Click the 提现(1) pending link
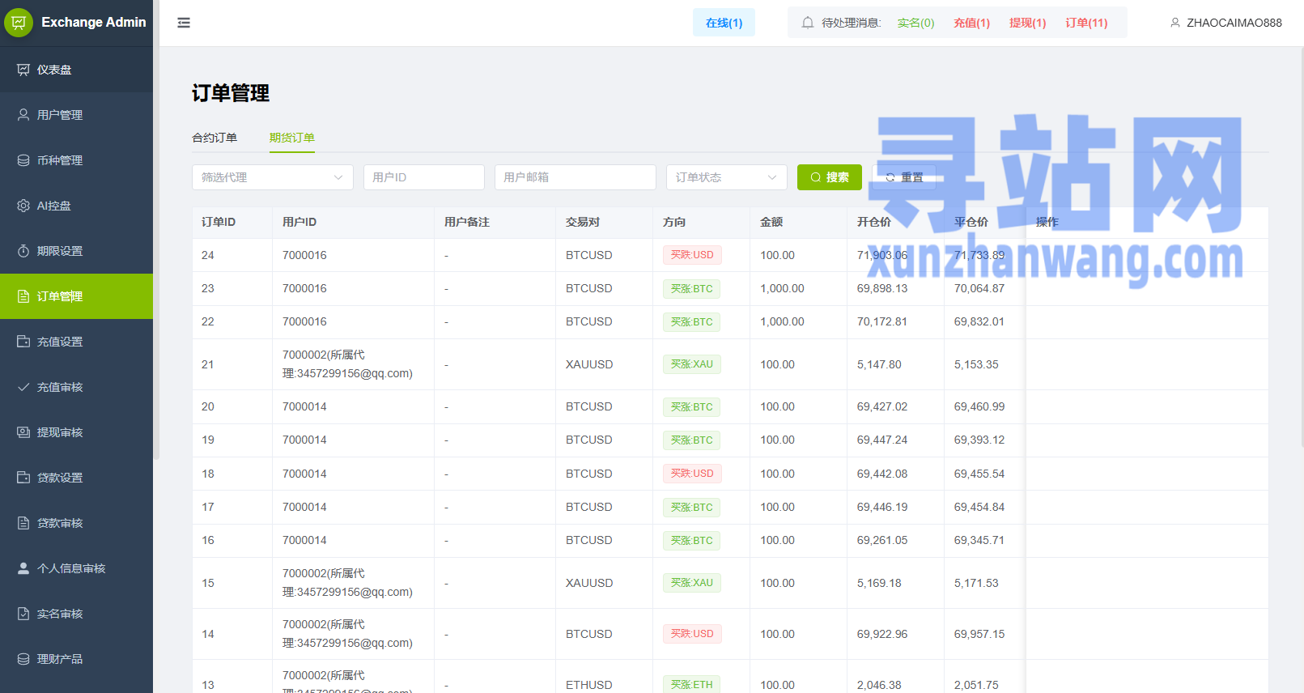 (x=1027, y=23)
